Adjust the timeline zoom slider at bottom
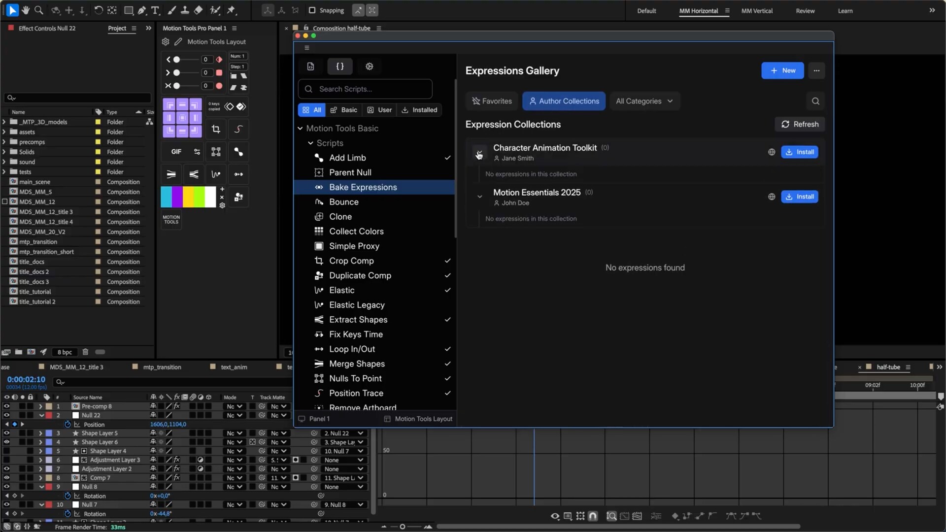 pos(402,527)
